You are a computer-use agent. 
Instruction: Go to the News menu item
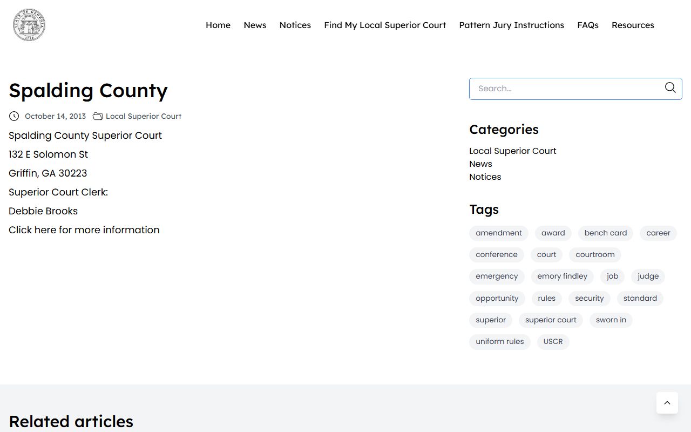click(255, 25)
